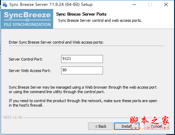Screen dimensions: 175x135
Task: Focus the Server Control Port field
Action: tap(82, 59)
